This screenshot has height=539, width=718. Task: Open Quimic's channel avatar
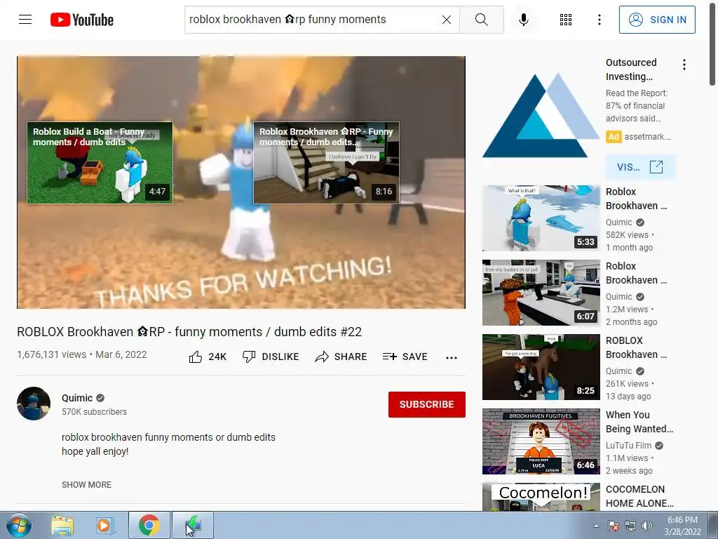[34, 404]
